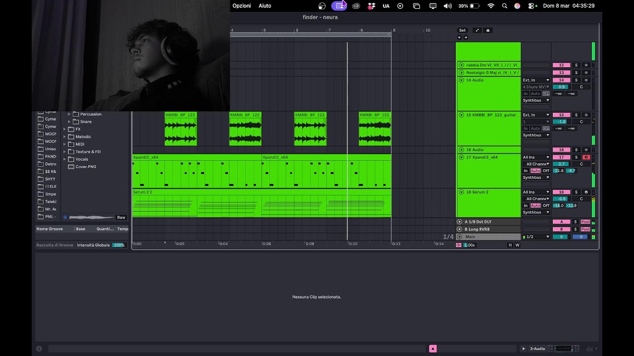Click the Main track play icon
Screen dimensions: 634x356
click(x=459, y=237)
